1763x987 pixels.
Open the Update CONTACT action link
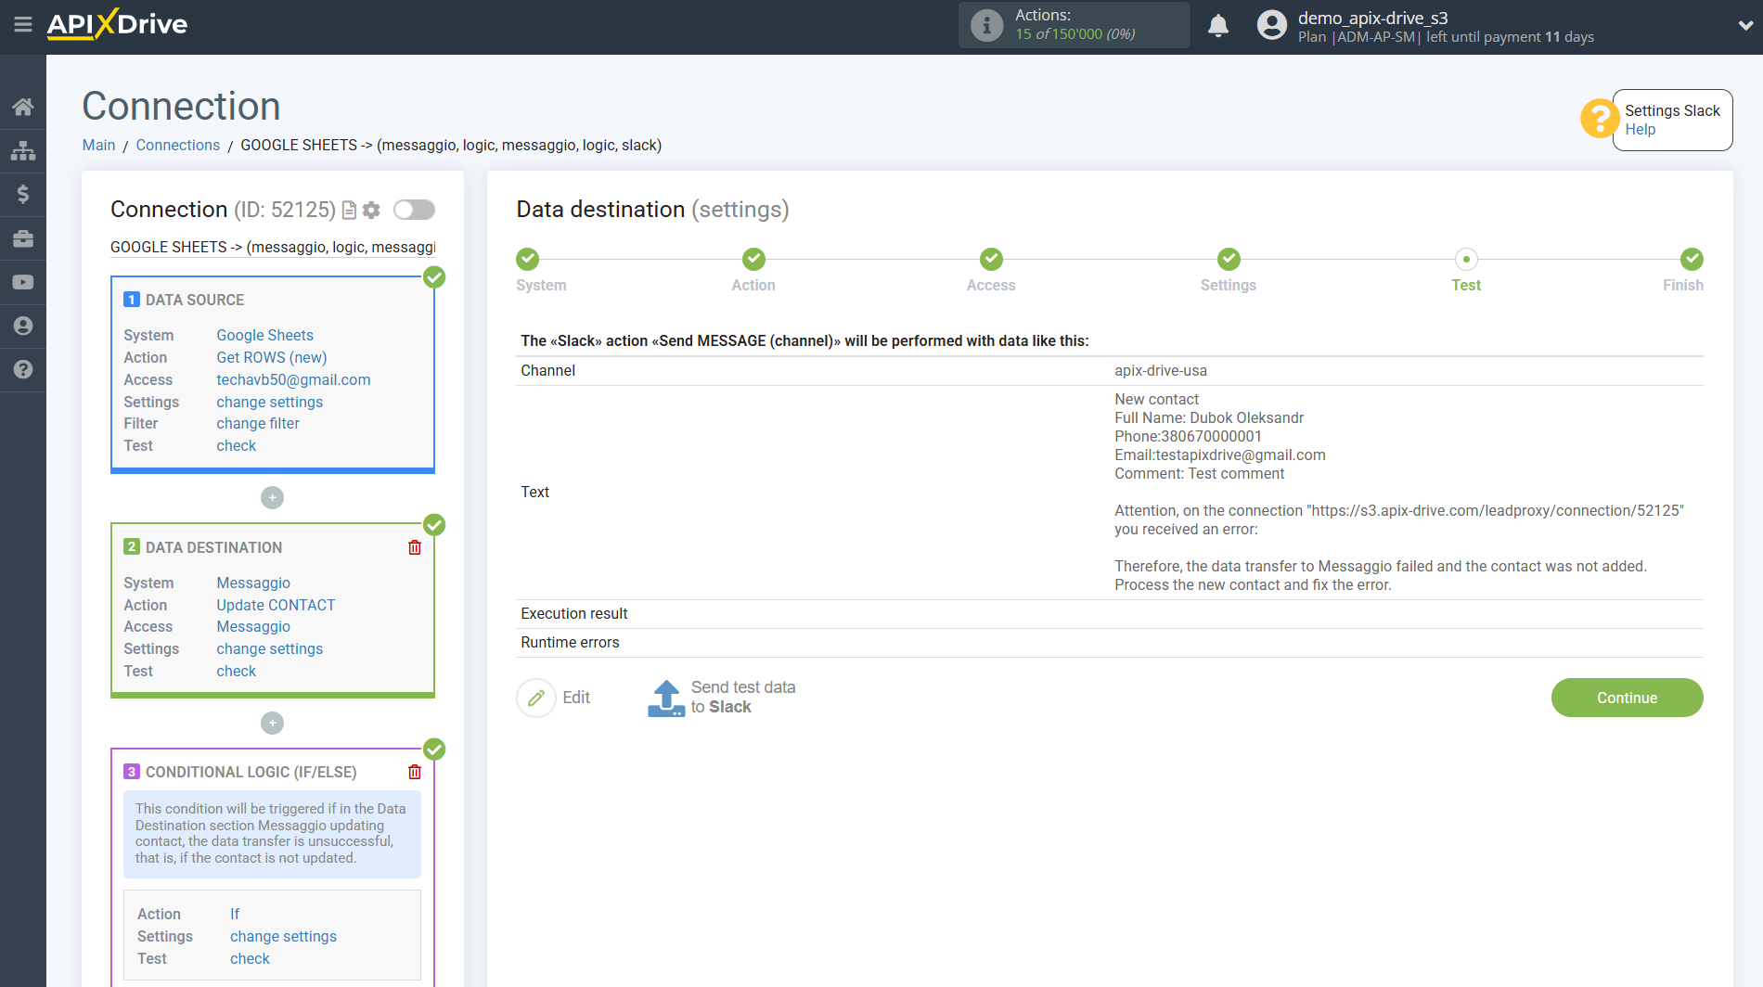tap(276, 605)
